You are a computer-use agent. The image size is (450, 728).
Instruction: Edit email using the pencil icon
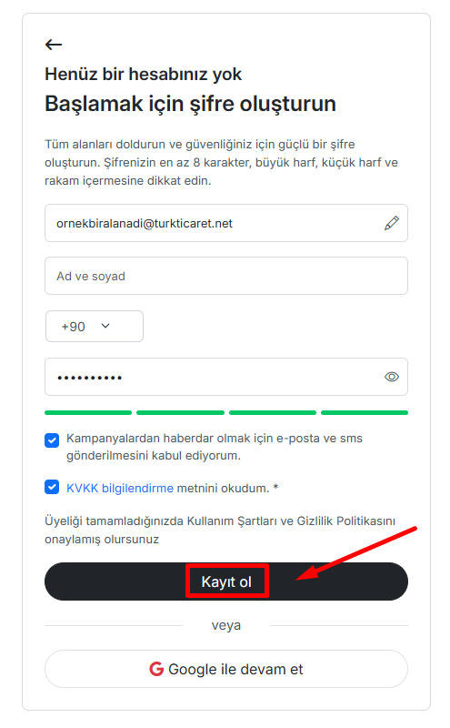(x=392, y=223)
